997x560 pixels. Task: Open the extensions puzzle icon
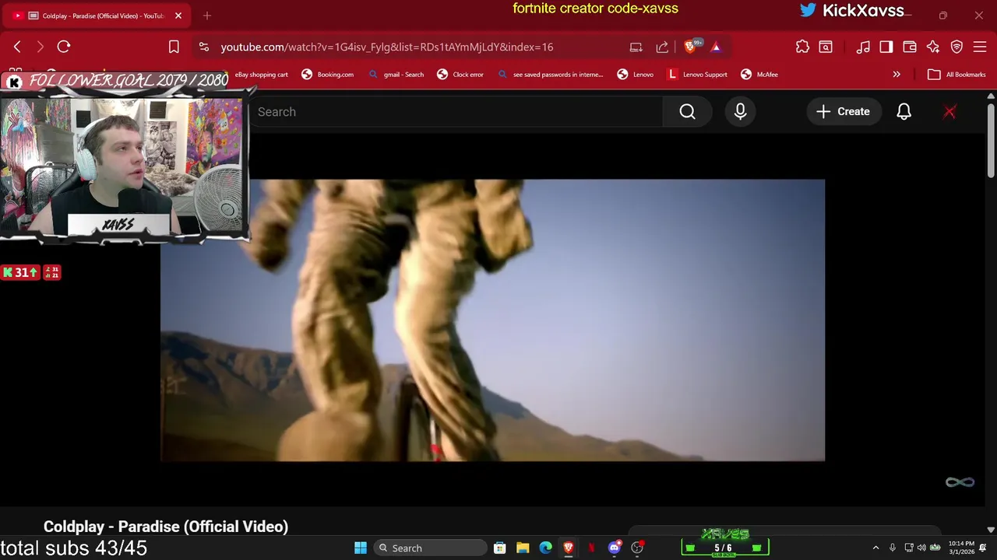click(802, 47)
